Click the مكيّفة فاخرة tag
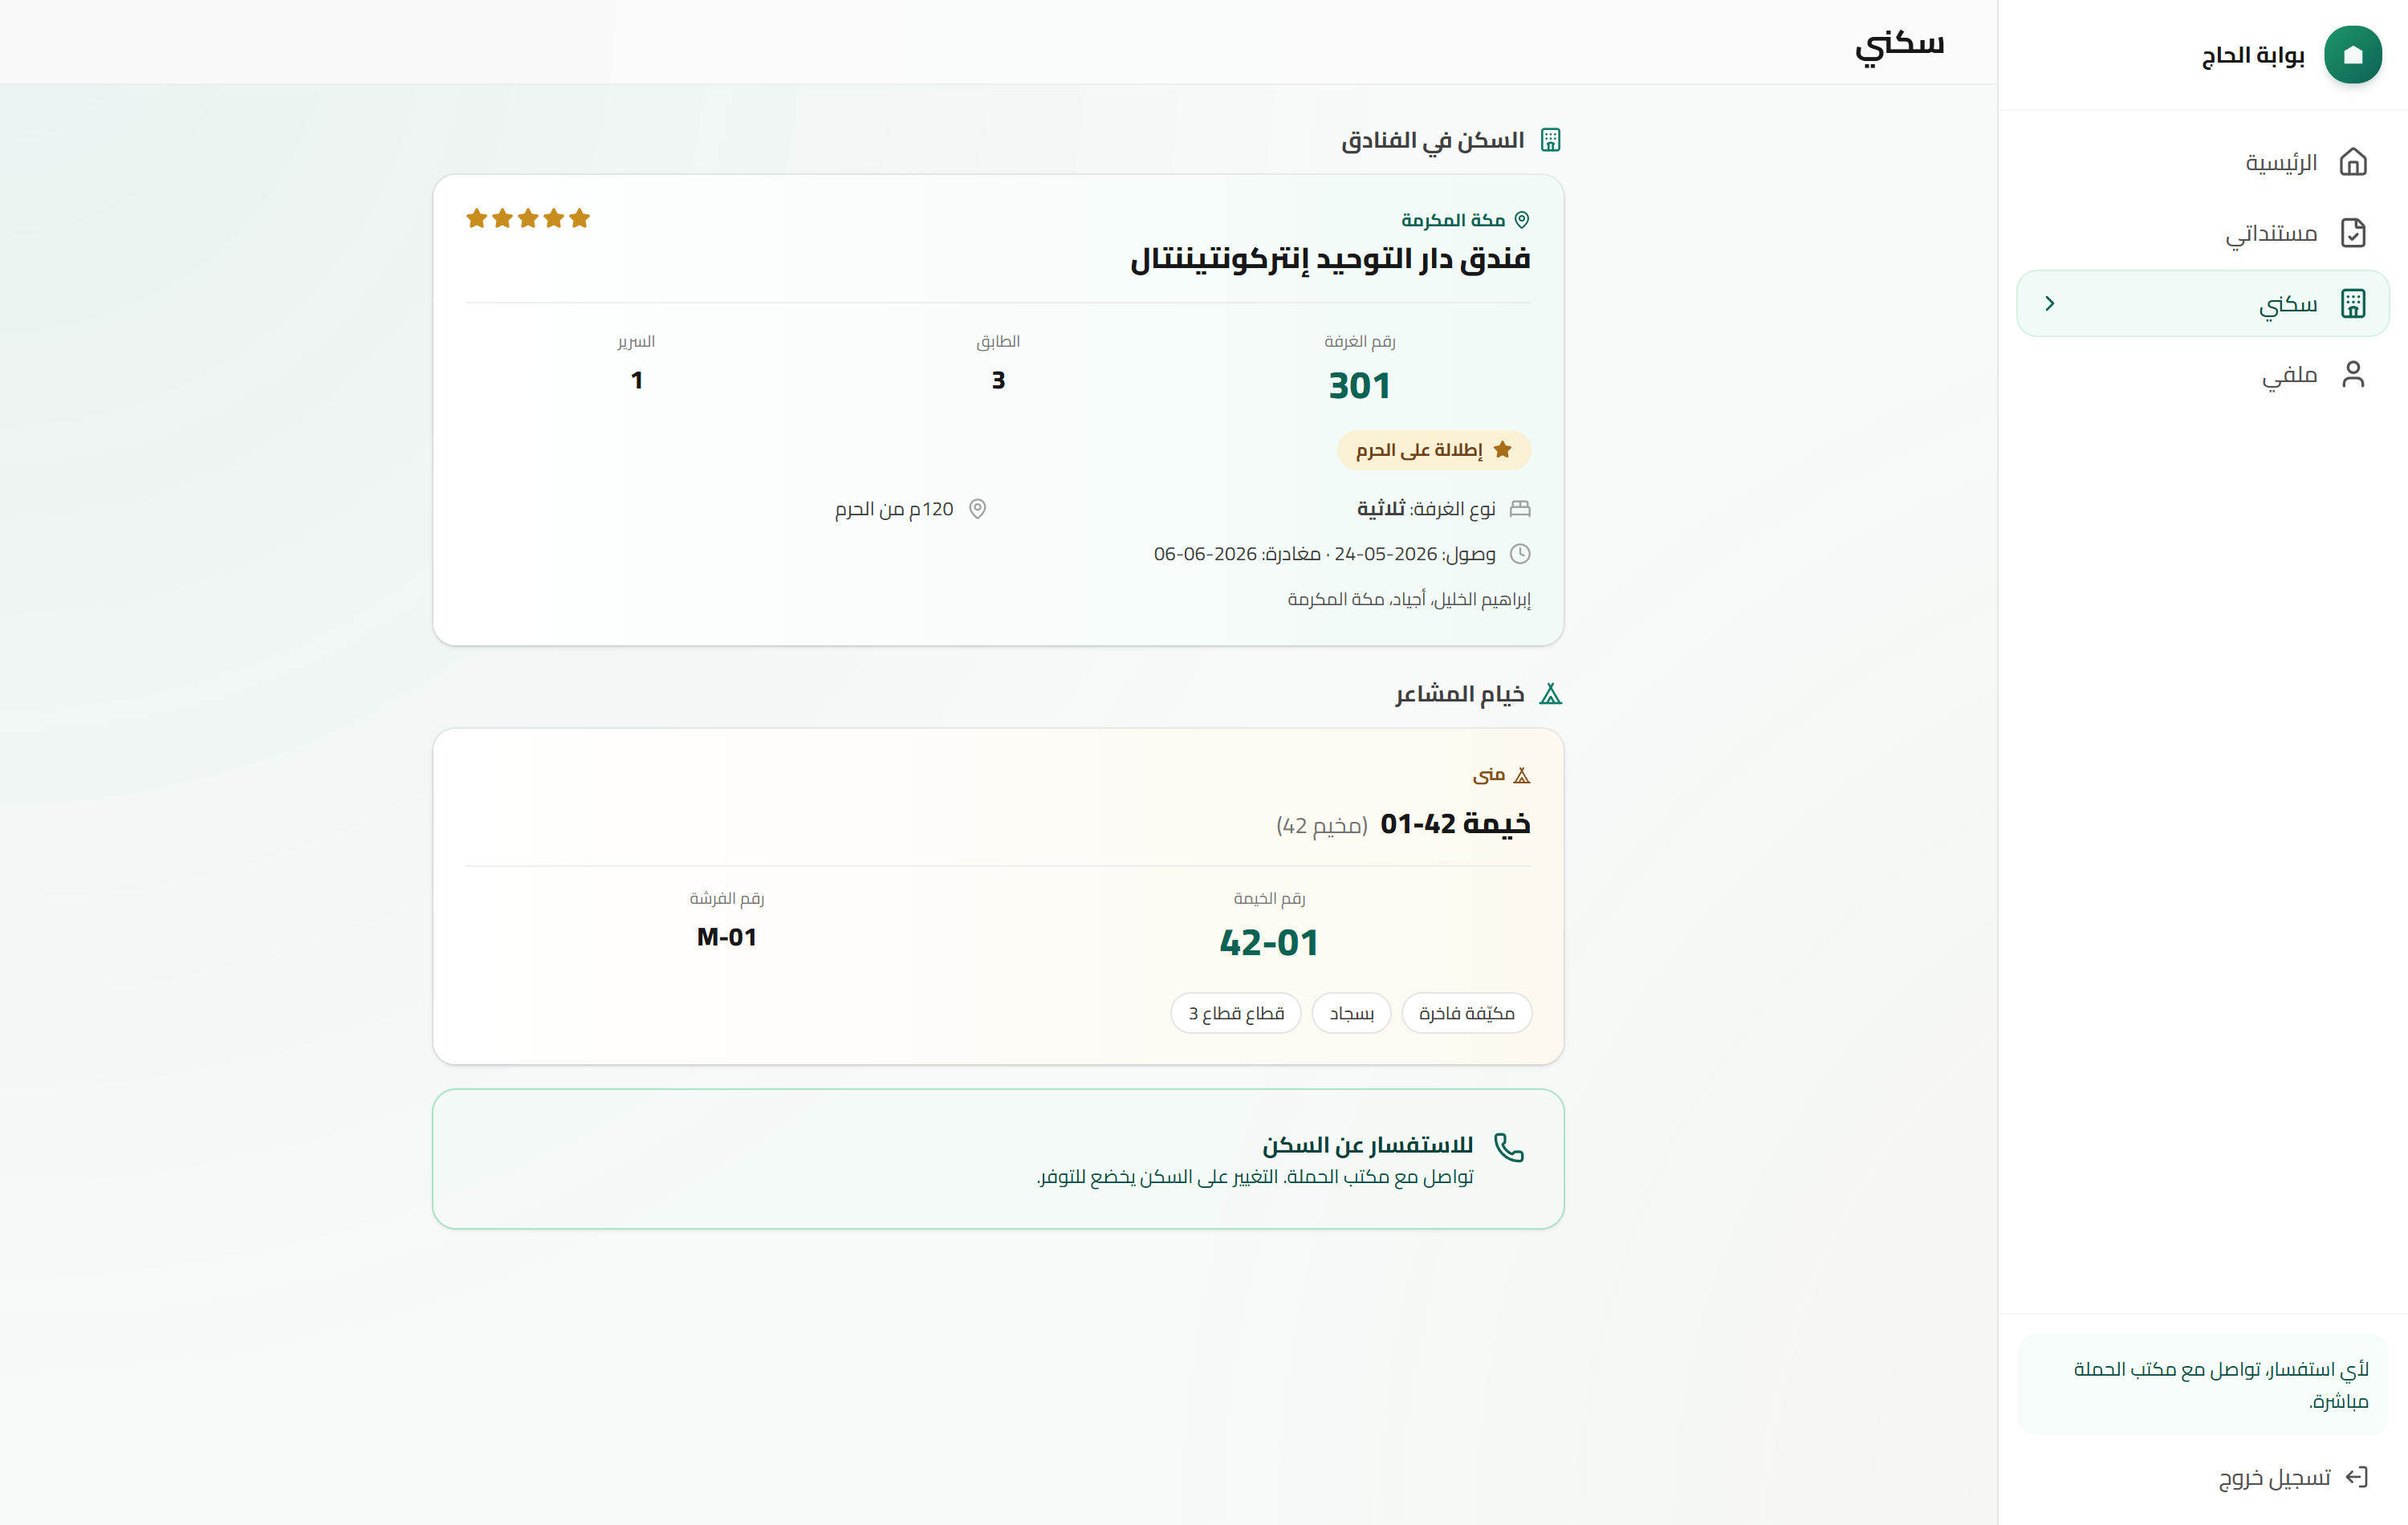2408x1525 pixels. [1467, 1013]
